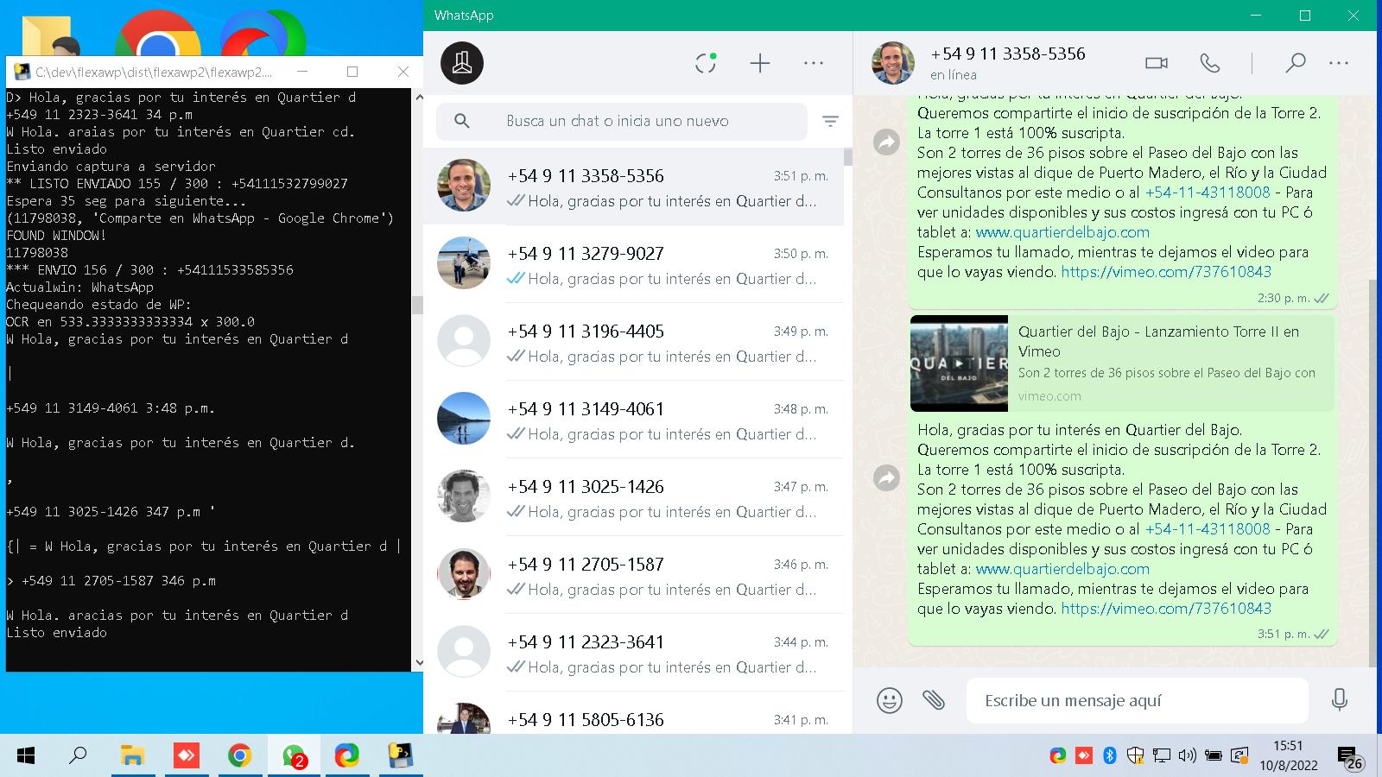
Task: Open chat +54 9 11 3358-5356
Action: (x=633, y=186)
